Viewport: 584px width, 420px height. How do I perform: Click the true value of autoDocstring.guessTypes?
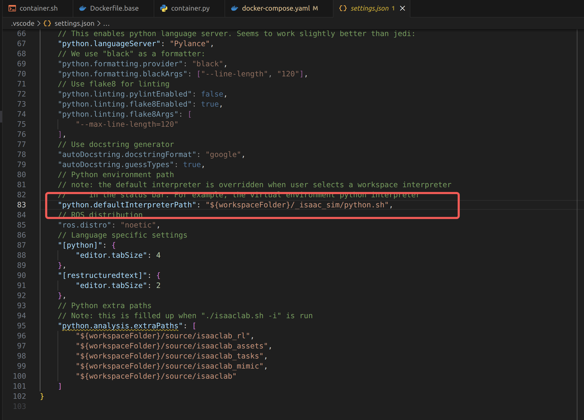[192, 165]
